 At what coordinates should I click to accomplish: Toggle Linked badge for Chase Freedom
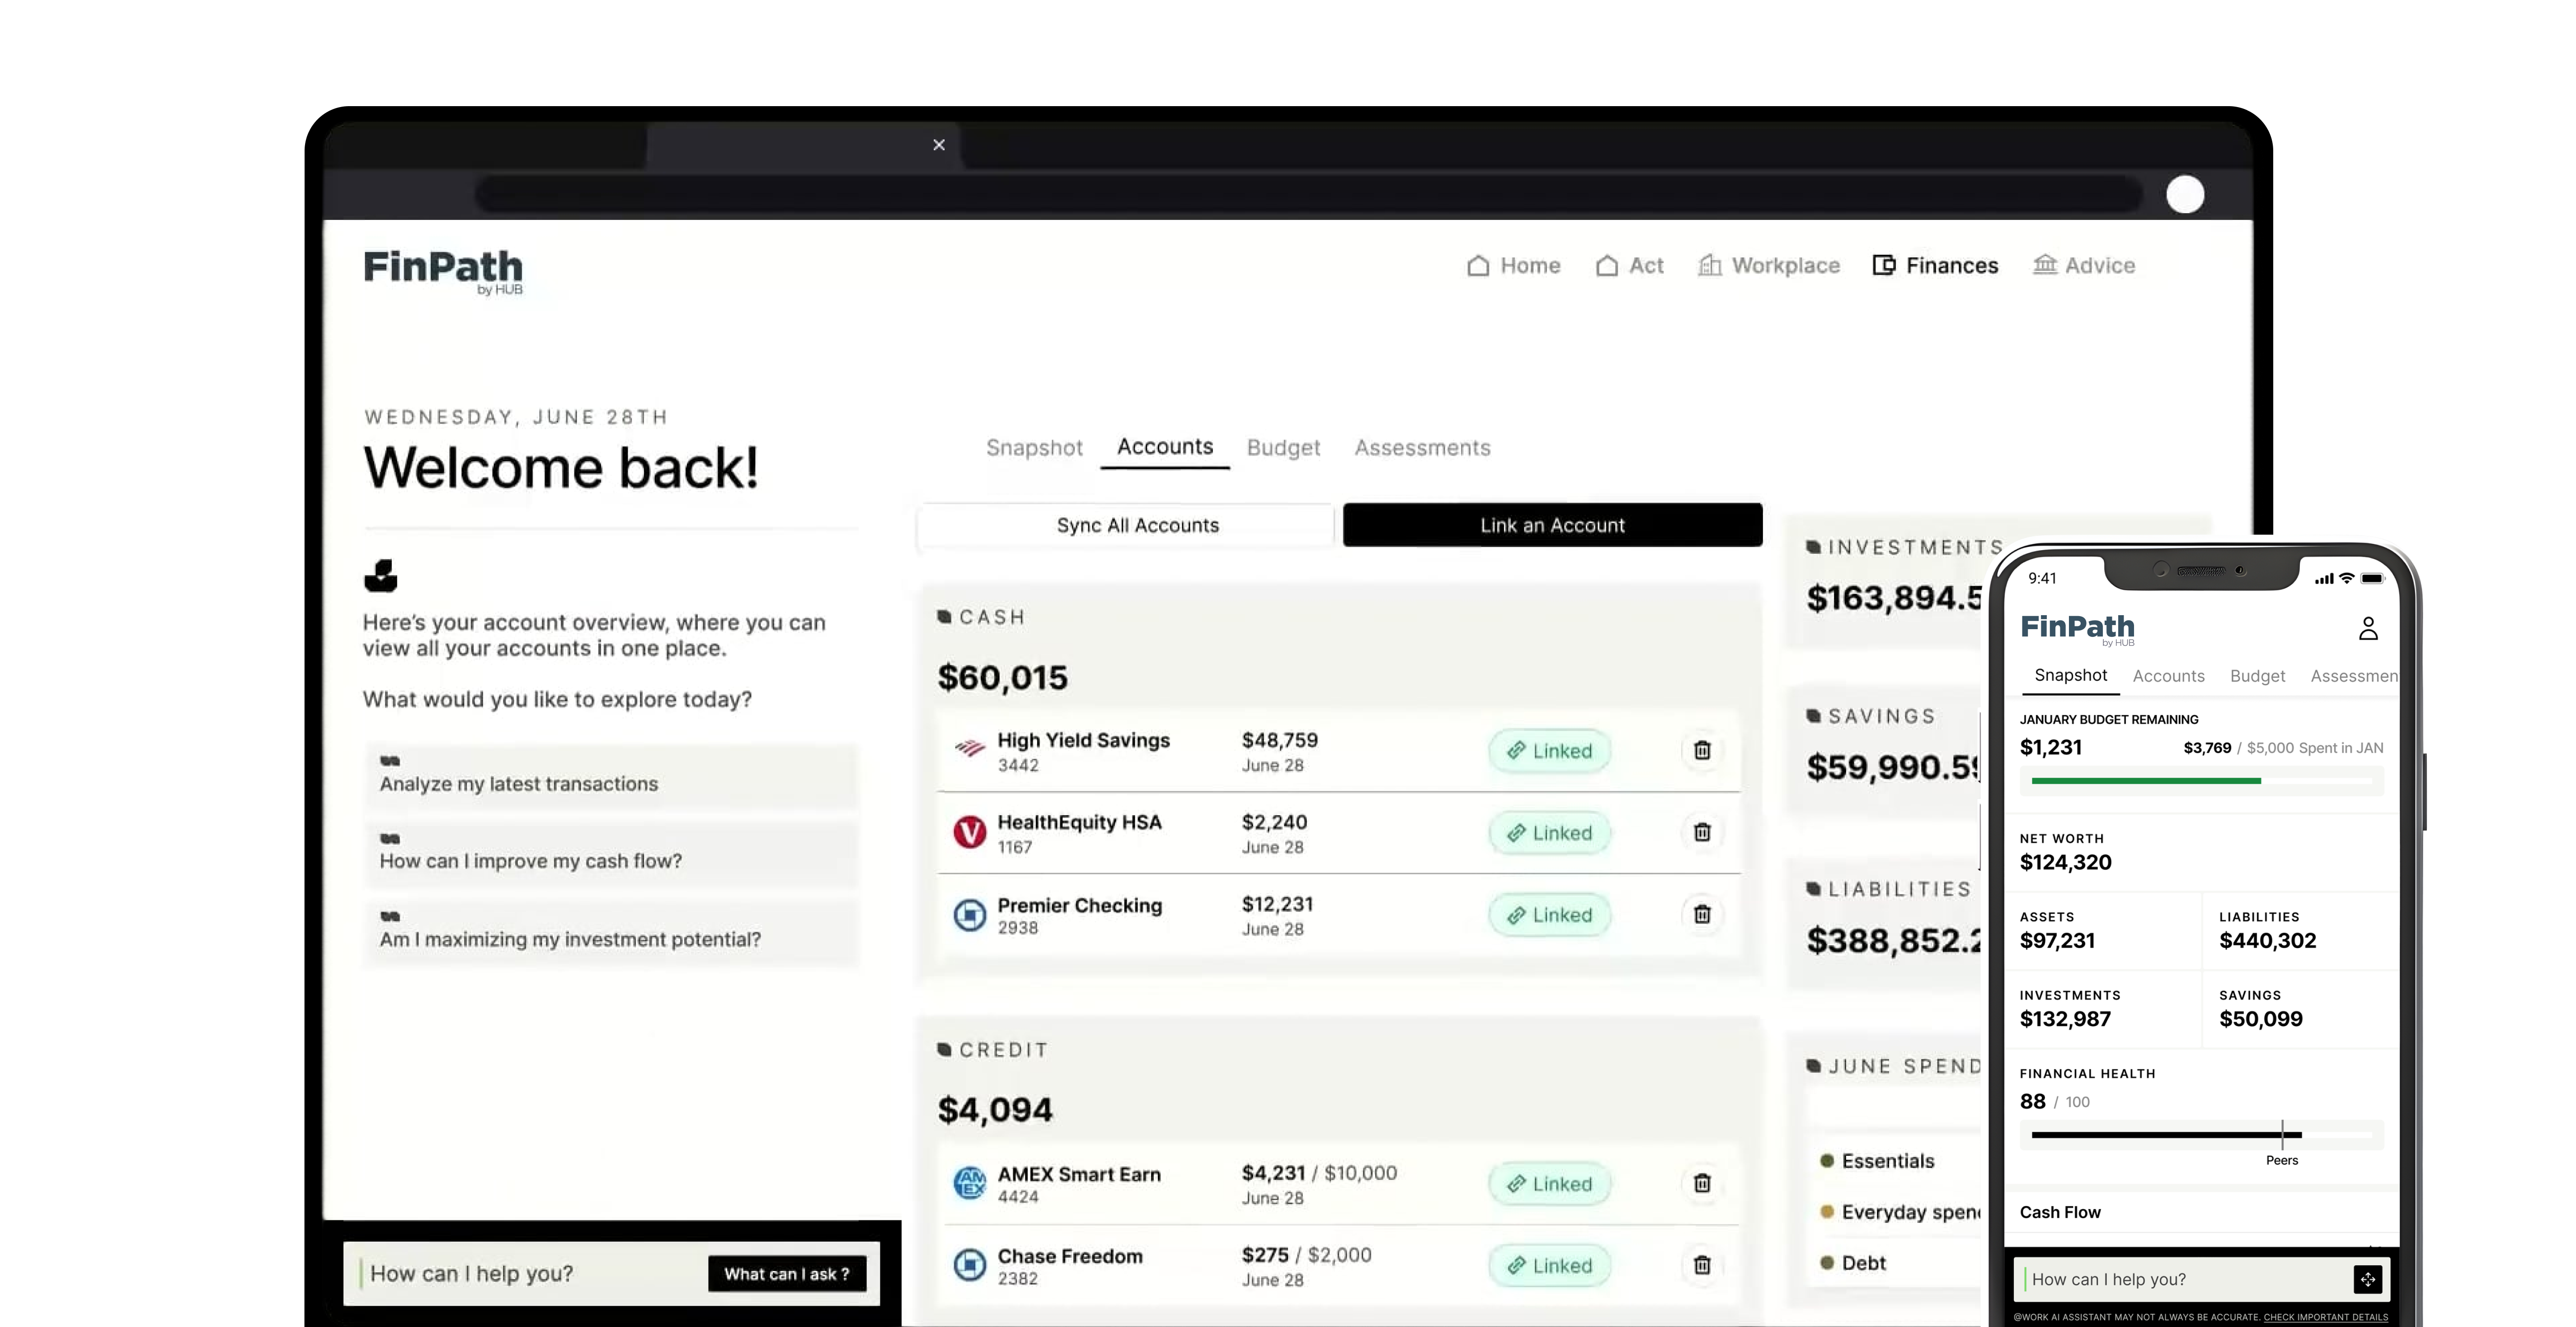click(1549, 1265)
